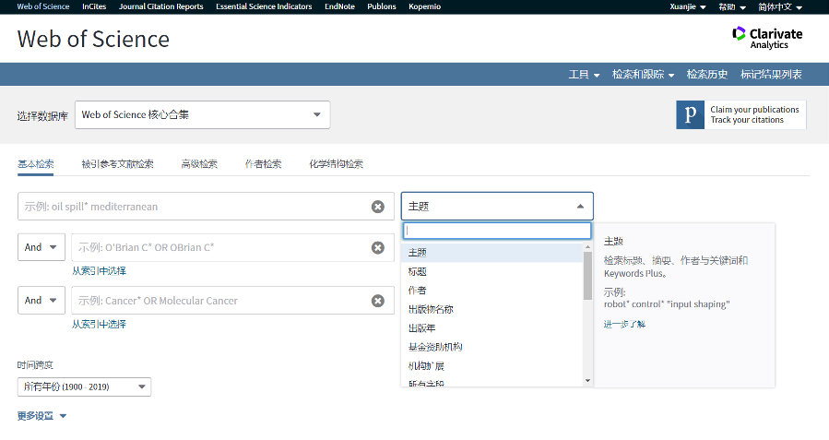Screen dimensions: 829x440
Task: Switch to 被引参考文献检索 tab
Action: point(117,164)
